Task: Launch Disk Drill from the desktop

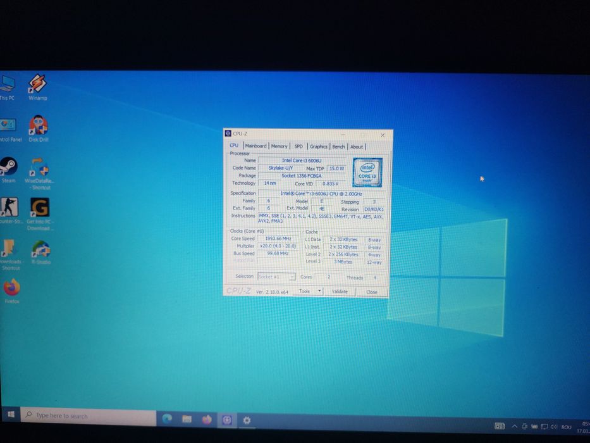Action: pos(39,128)
